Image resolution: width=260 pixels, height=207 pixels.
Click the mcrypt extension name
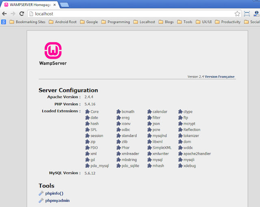coord(189,124)
